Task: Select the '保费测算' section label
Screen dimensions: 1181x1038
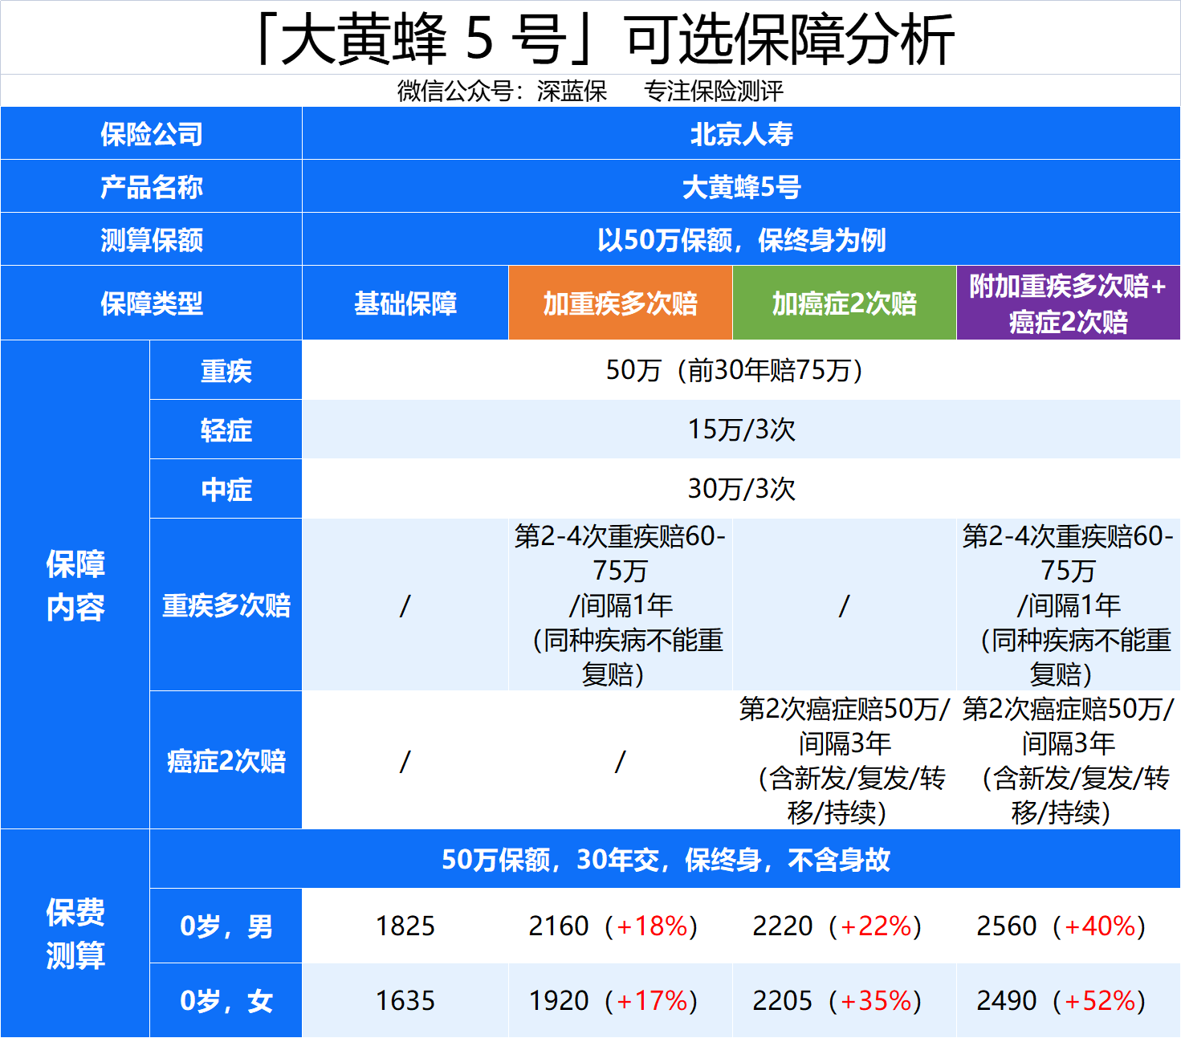Action: tap(75, 934)
